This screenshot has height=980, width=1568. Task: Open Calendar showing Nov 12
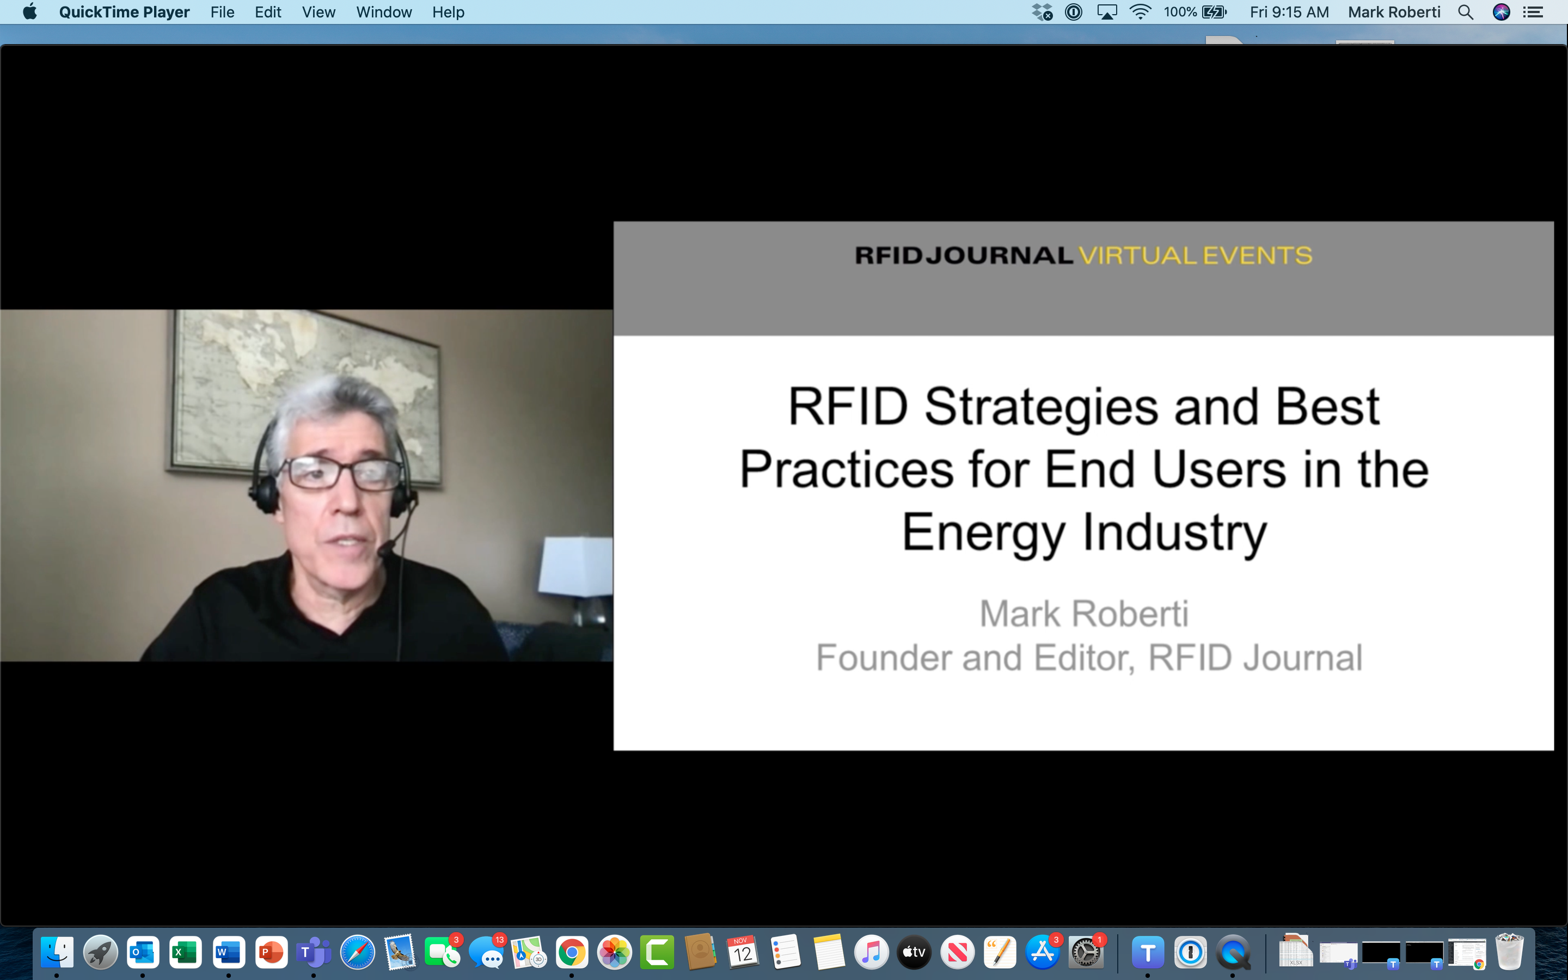click(x=743, y=952)
